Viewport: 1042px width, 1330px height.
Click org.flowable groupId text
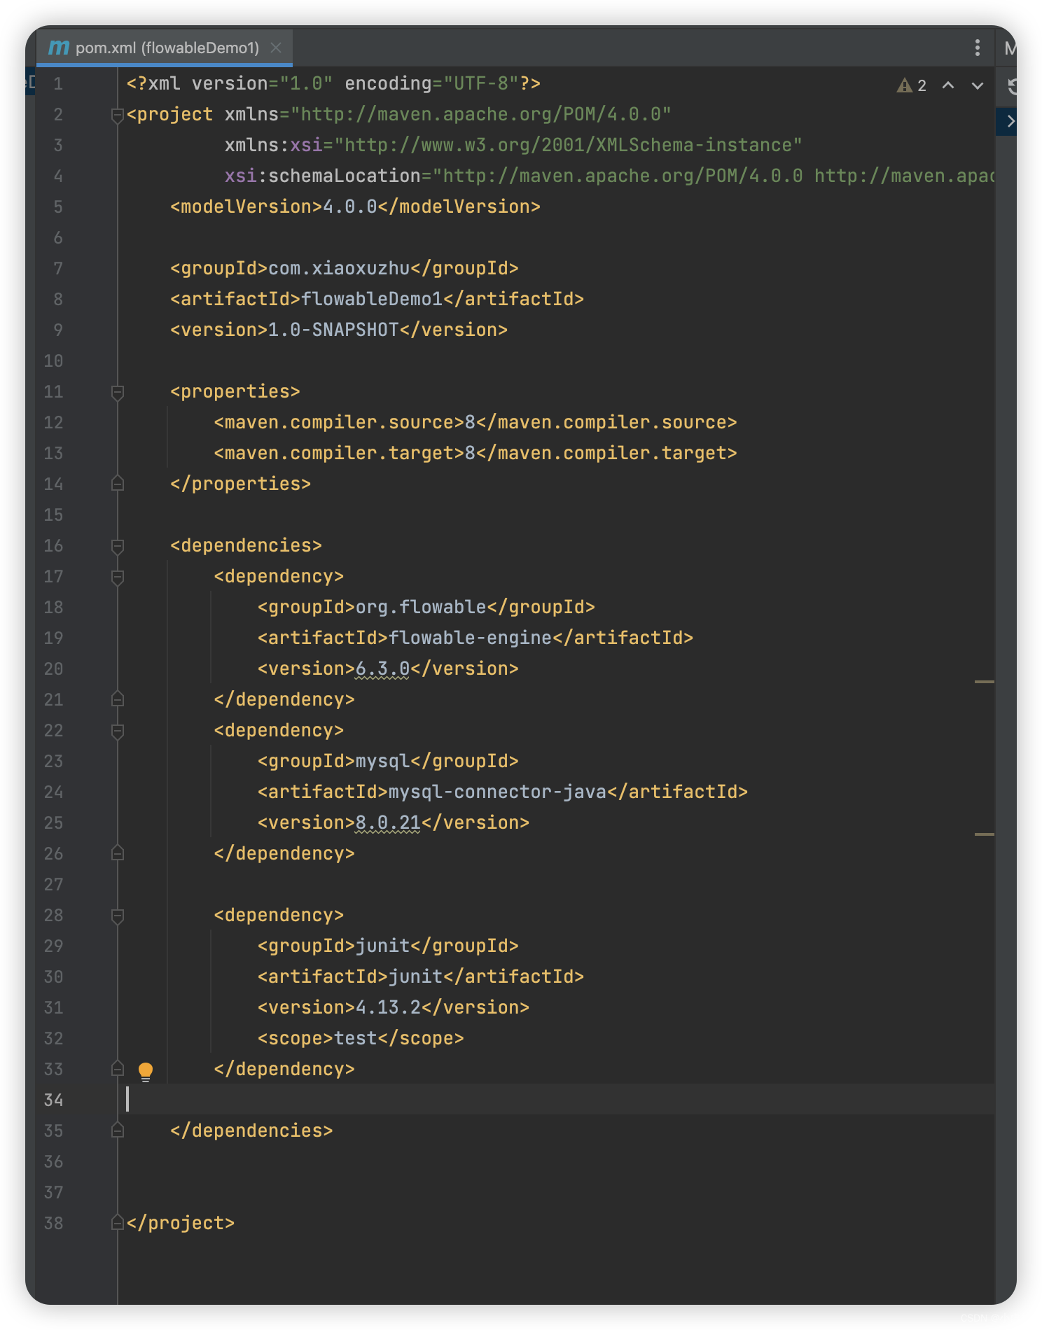tap(421, 608)
